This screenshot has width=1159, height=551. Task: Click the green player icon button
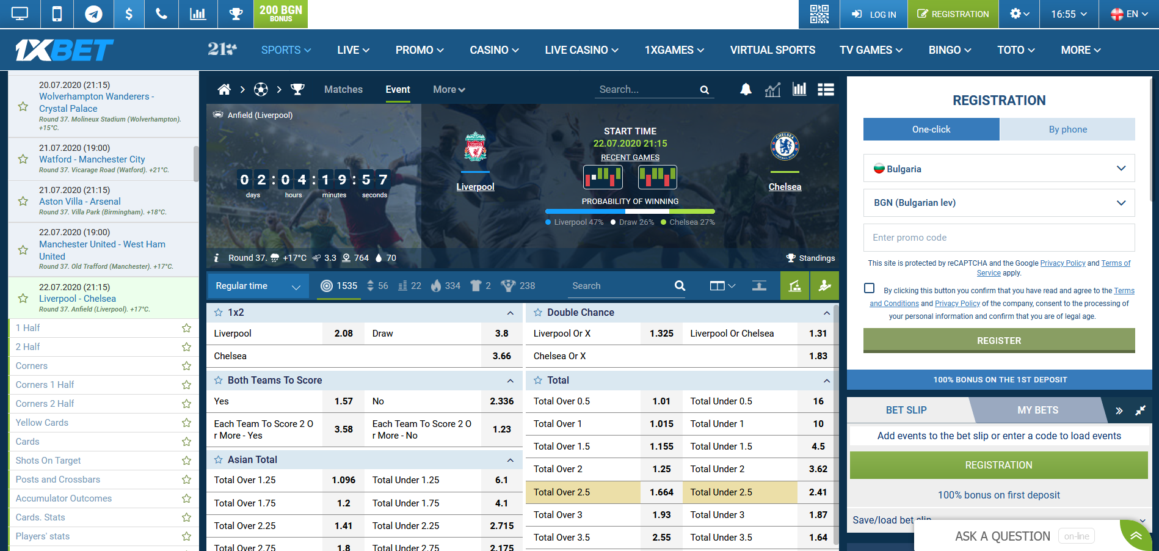824,286
